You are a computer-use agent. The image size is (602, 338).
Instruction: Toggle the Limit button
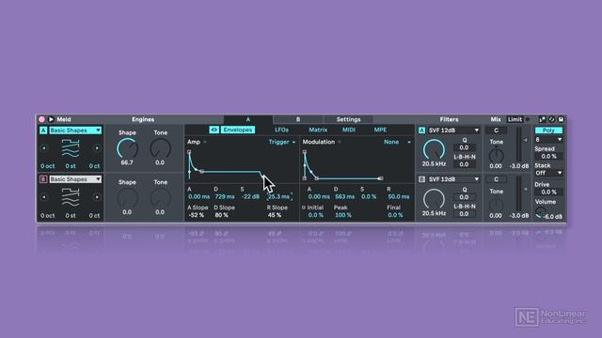click(515, 119)
